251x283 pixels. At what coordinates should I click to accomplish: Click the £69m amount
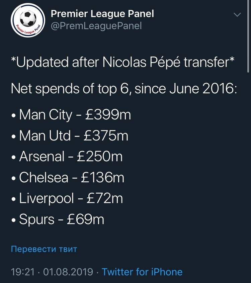point(85,219)
